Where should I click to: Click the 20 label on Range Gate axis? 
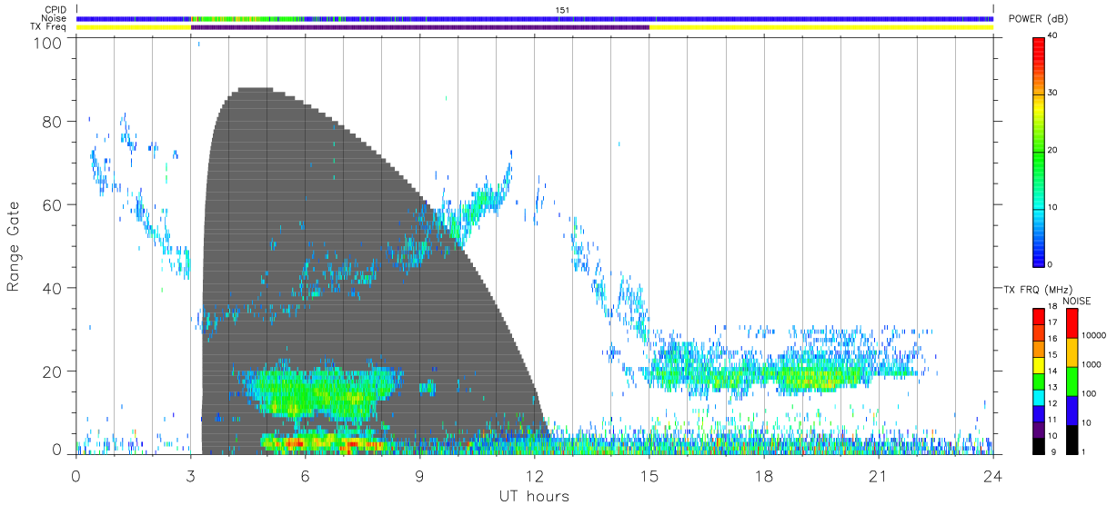click(x=53, y=371)
